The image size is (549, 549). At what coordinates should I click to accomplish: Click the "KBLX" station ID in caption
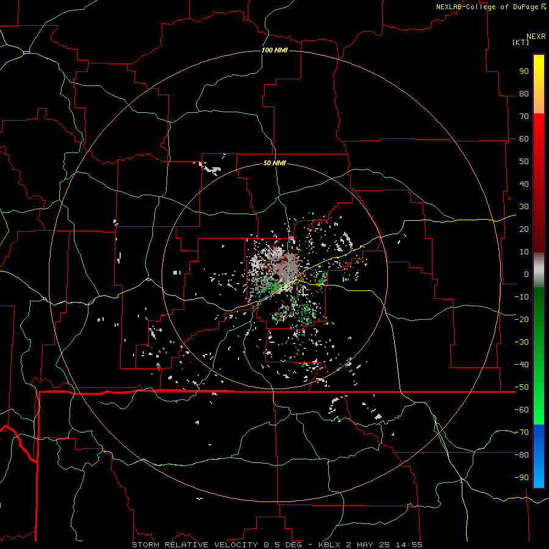coord(329,545)
